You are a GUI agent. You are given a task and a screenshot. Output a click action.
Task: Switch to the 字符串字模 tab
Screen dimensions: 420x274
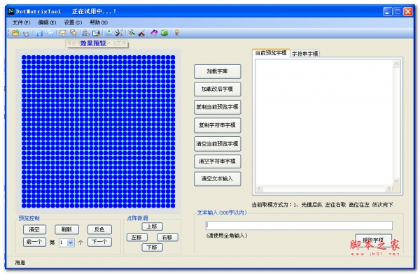click(x=304, y=54)
